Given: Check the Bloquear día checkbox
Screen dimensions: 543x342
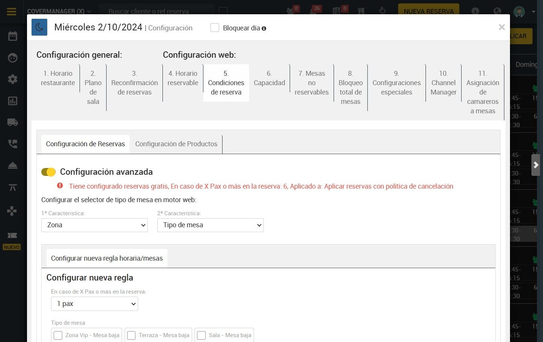Looking at the screenshot, I should click(215, 28).
